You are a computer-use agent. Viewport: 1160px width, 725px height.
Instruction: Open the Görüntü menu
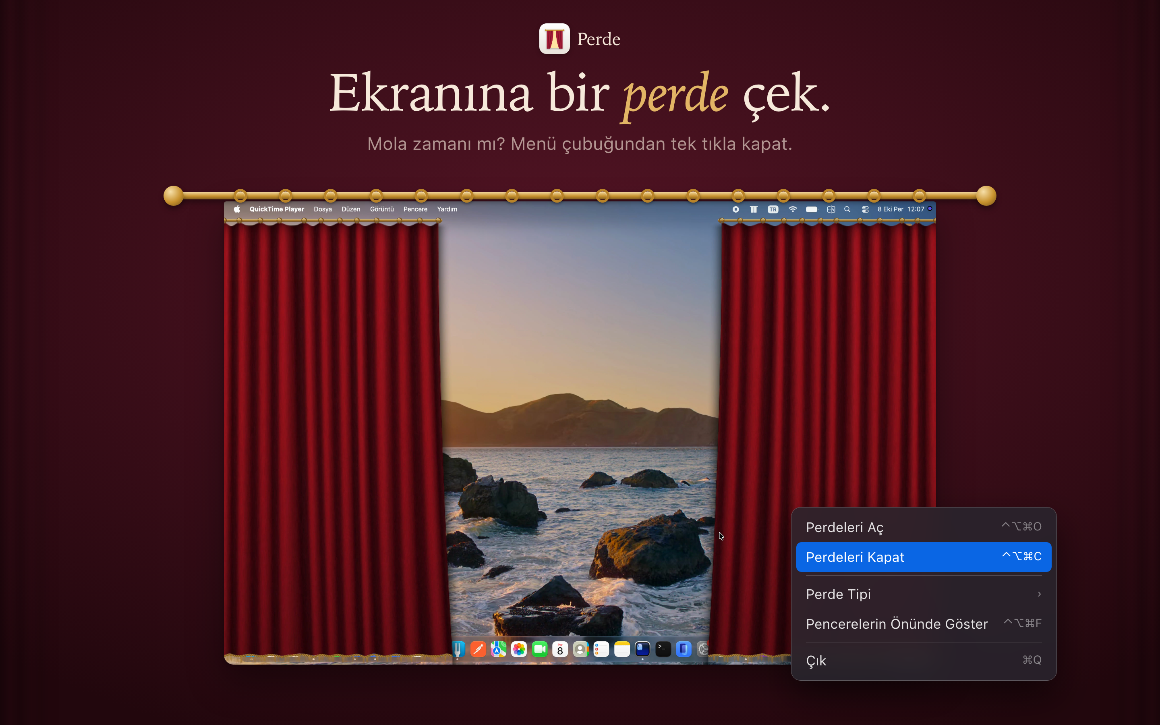pyautogui.click(x=382, y=209)
